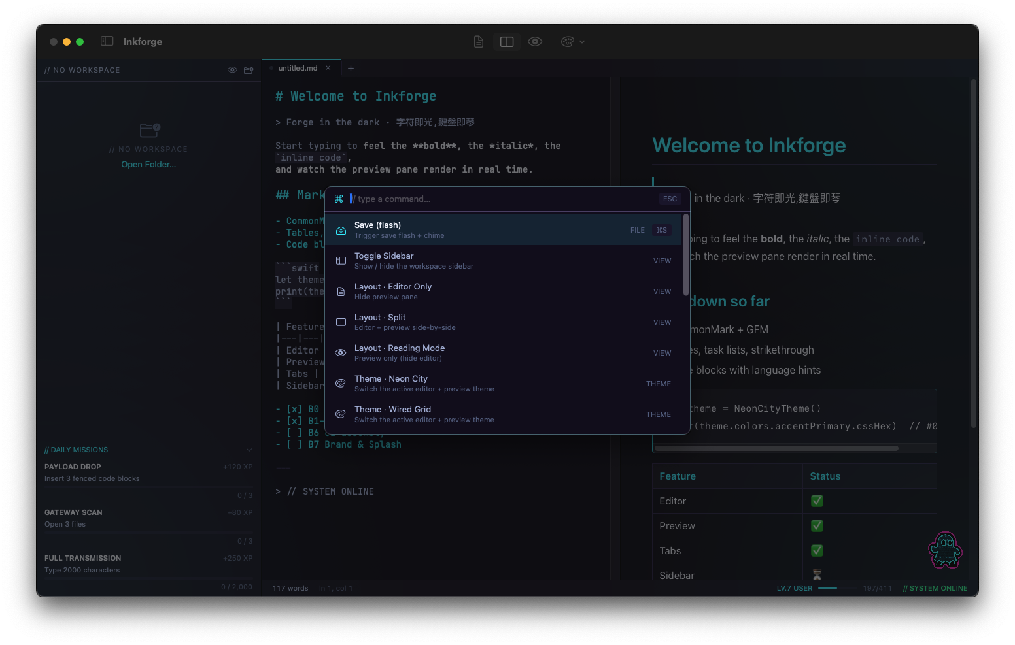The height and width of the screenshot is (645, 1015).
Task: Click the Preview row checkmark in preview table
Action: point(817,526)
